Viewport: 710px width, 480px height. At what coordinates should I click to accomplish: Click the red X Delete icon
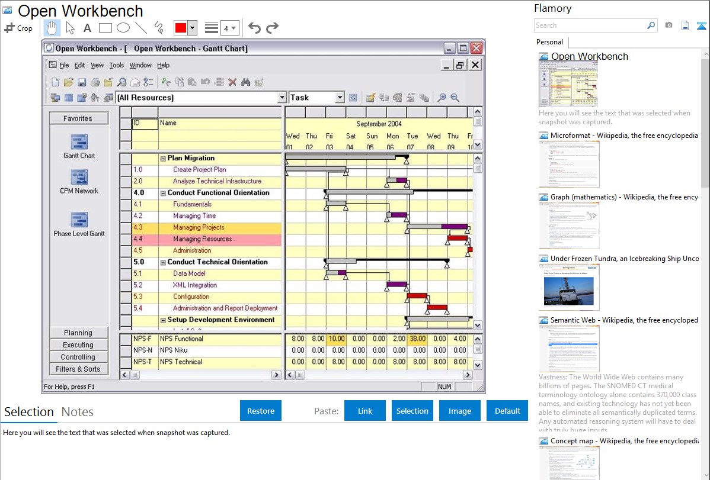(232, 82)
